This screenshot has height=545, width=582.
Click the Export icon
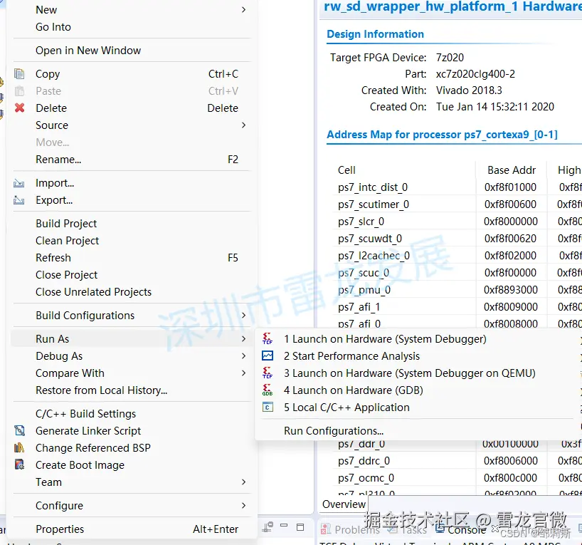(17, 199)
